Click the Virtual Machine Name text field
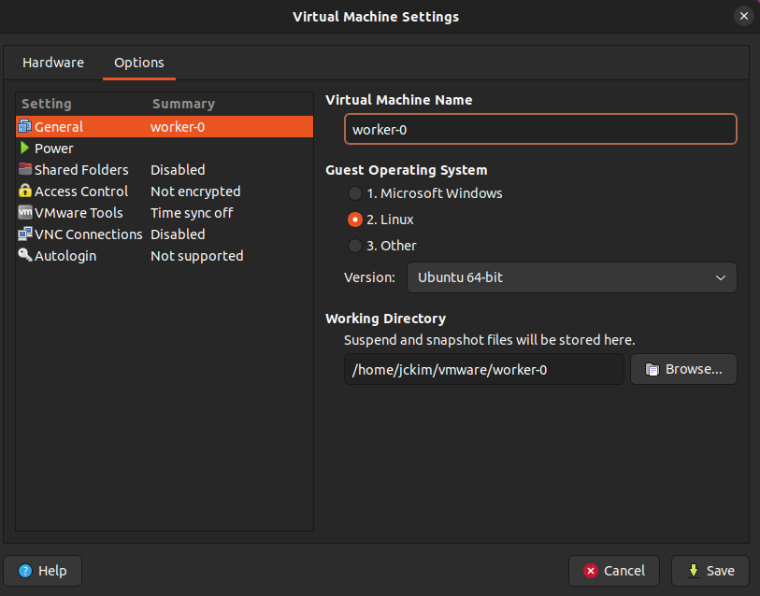 click(540, 129)
